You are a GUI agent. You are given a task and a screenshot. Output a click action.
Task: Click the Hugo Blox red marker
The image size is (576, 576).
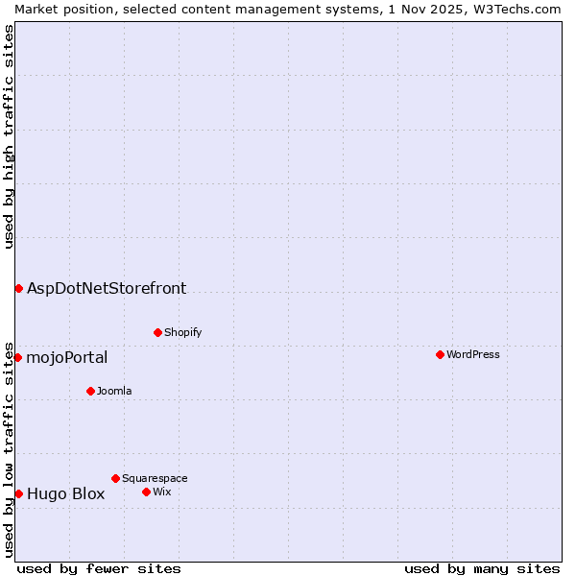click(x=18, y=493)
